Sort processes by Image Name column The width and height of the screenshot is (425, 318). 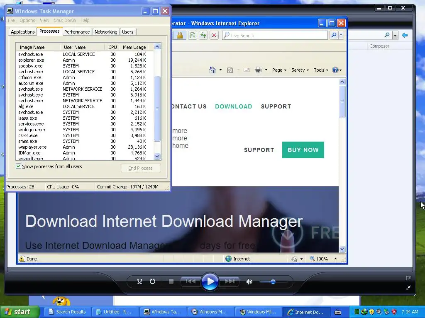[x=38, y=47]
